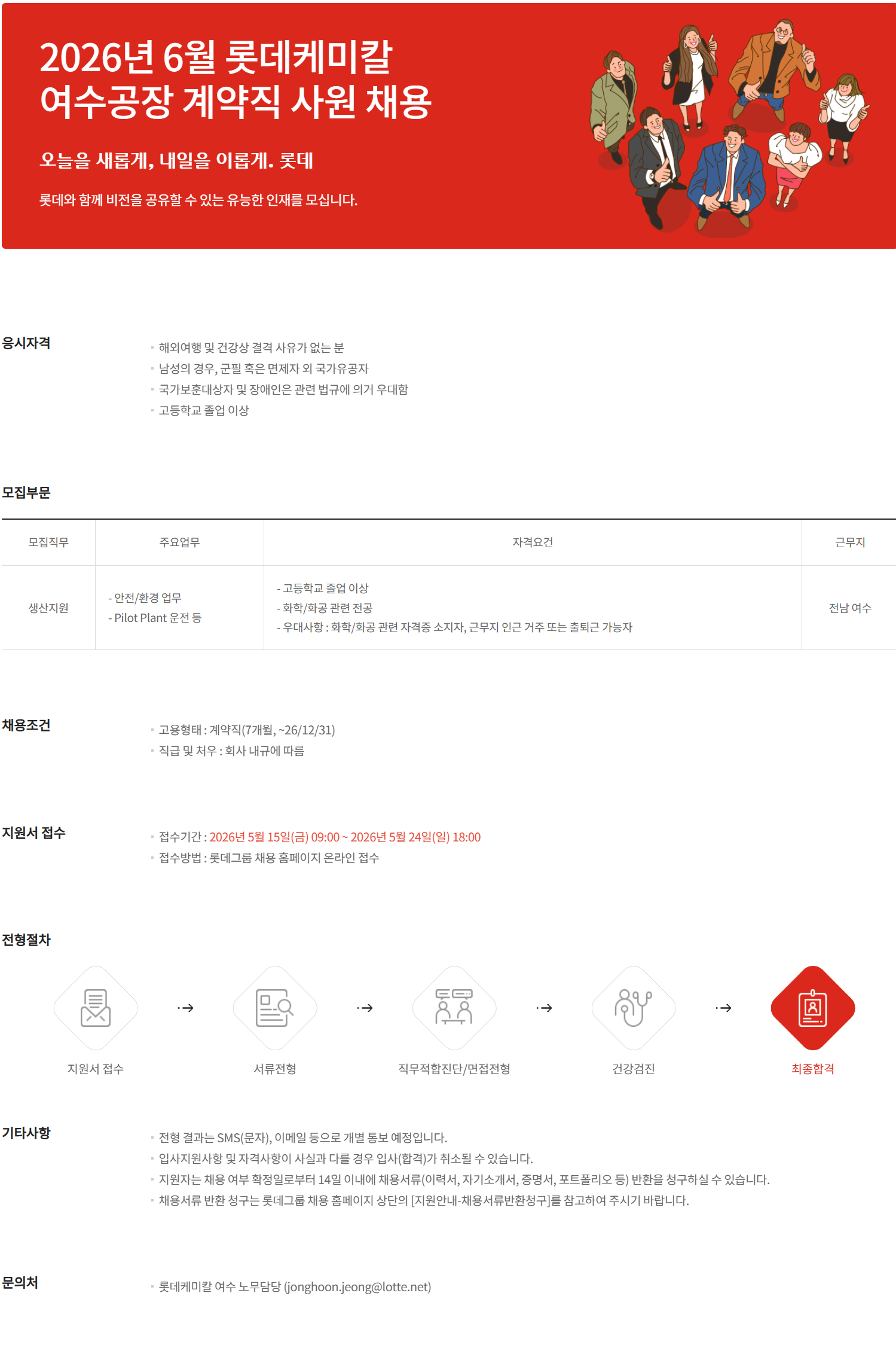Click the 근무지 column header
Image resolution: width=896 pixels, height=1348 pixels.
point(850,542)
